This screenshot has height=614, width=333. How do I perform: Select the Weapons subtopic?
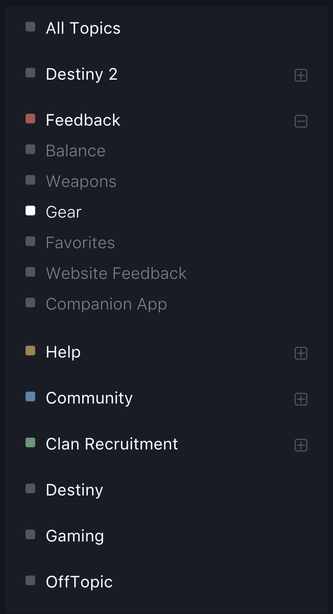click(81, 181)
